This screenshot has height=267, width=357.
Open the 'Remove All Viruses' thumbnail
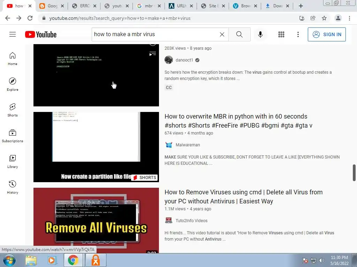click(96, 220)
